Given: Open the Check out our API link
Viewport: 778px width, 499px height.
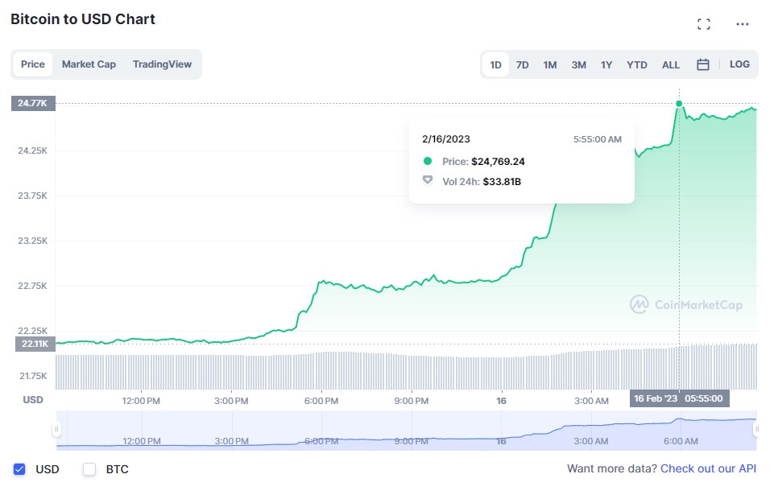Looking at the screenshot, I should pos(708,468).
